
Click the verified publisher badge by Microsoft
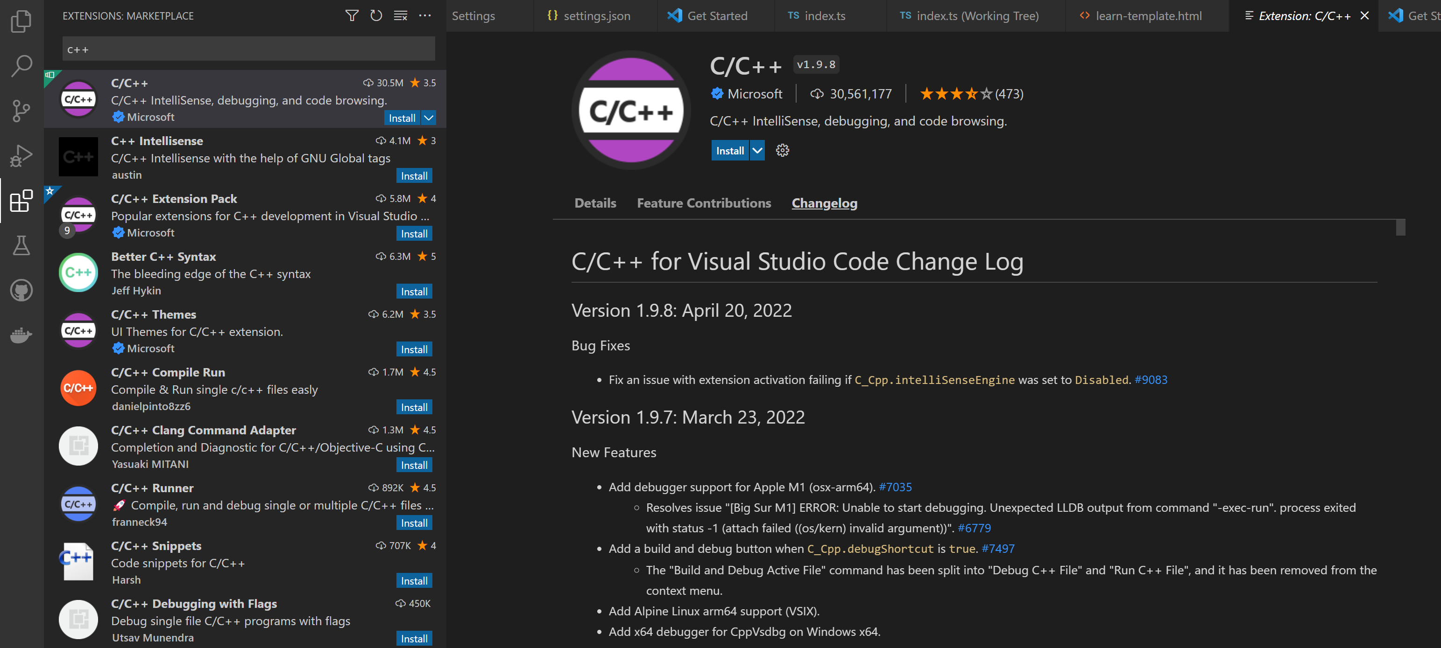(x=717, y=93)
